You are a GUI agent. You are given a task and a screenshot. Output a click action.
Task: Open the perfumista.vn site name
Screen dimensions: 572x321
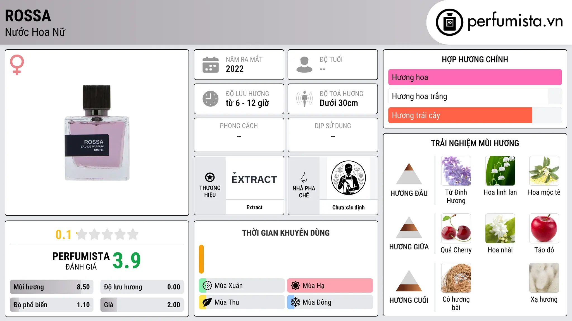[x=515, y=21]
